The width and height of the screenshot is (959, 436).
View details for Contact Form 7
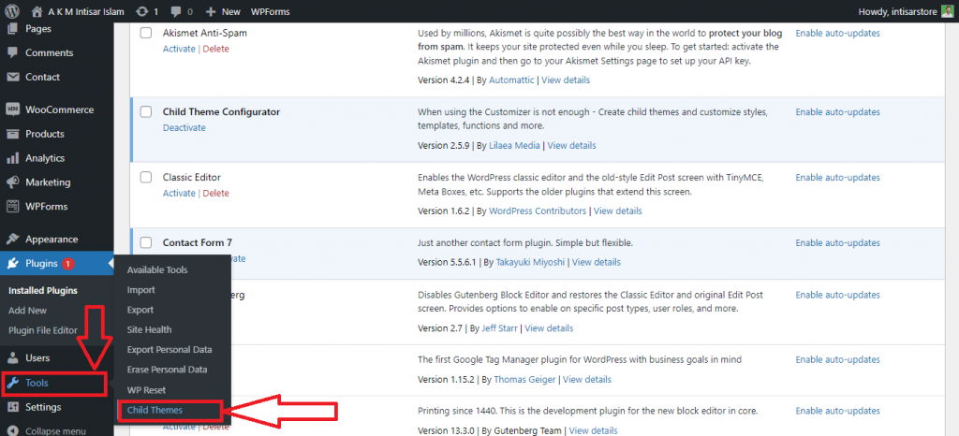597,262
